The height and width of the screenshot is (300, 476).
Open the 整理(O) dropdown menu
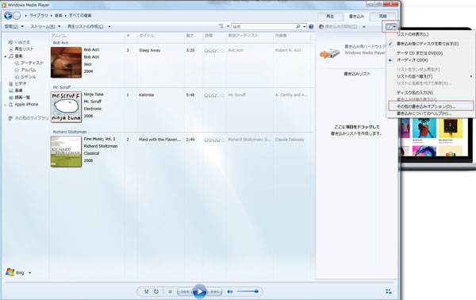[13, 26]
